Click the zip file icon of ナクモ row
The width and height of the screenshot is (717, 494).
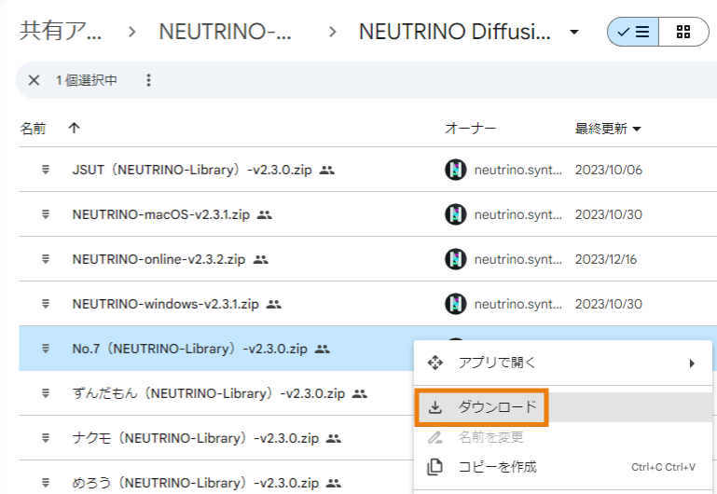click(x=46, y=438)
